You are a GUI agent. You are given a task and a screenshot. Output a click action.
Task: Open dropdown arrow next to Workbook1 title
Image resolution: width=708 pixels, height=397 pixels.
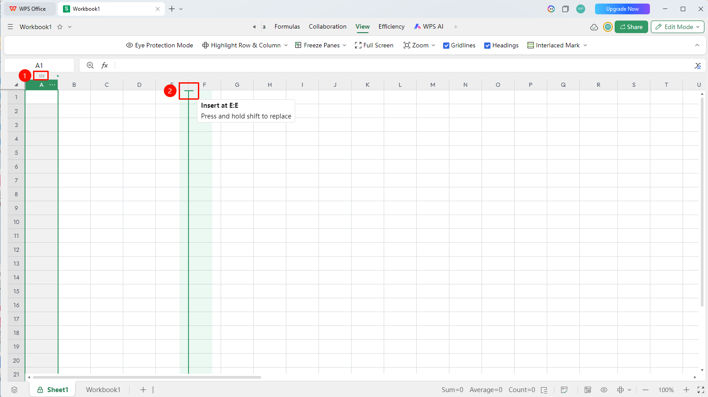pos(70,27)
